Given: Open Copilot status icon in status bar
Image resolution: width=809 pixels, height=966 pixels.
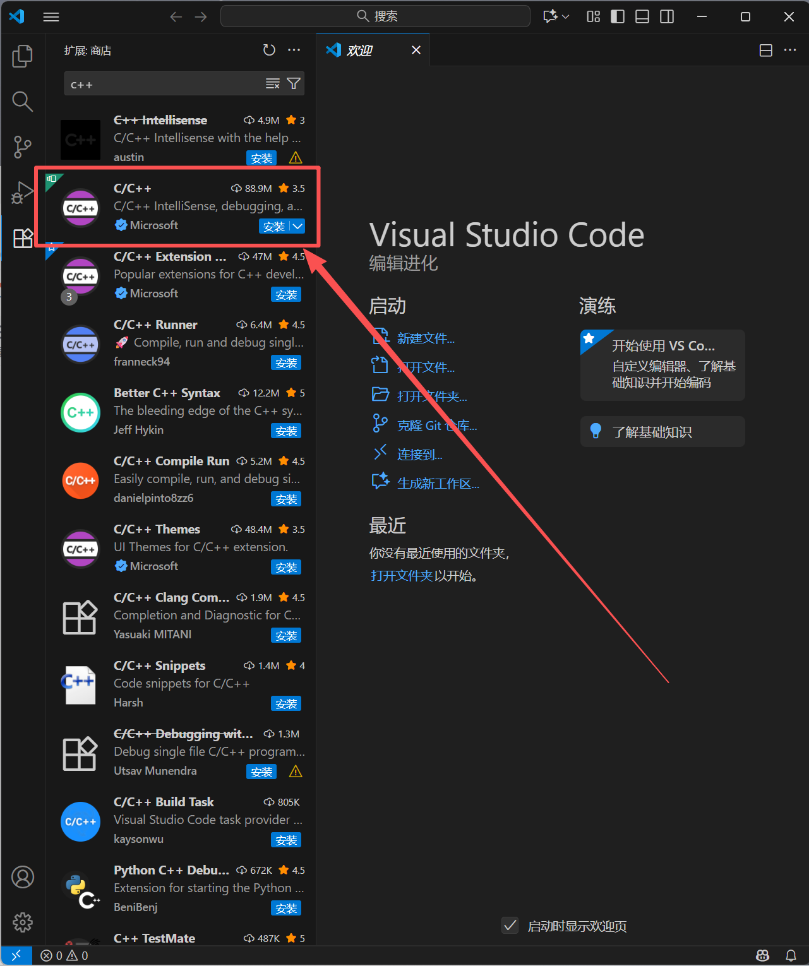Looking at the screenshot, I should 763,955.
